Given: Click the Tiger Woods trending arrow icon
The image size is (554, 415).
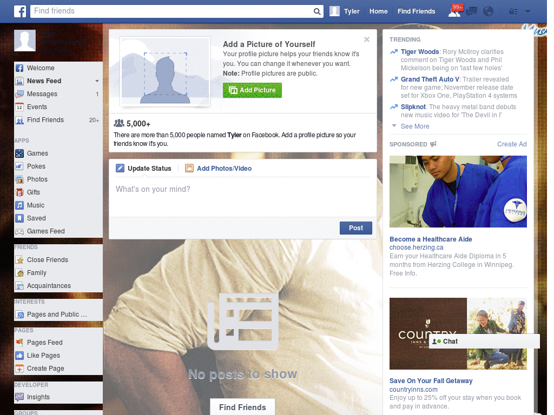Looking at the screenshot, I should 394,52.
